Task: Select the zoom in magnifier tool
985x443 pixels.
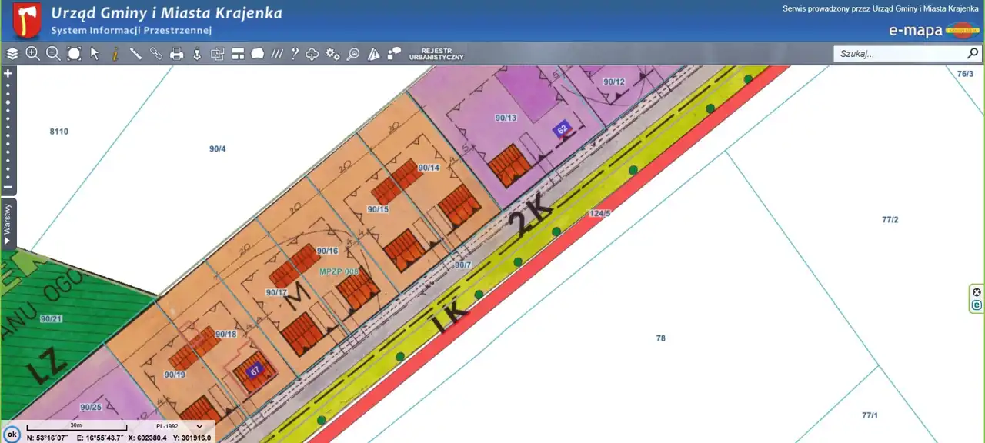Action: pos(32,54)
